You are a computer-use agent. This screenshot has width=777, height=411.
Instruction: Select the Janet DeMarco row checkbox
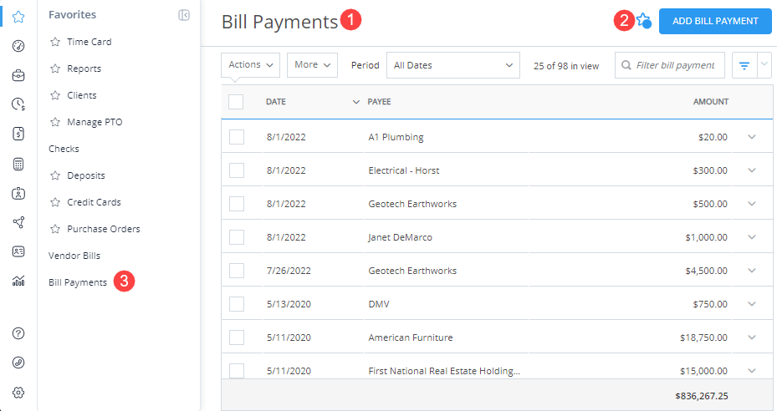point(237,237)
